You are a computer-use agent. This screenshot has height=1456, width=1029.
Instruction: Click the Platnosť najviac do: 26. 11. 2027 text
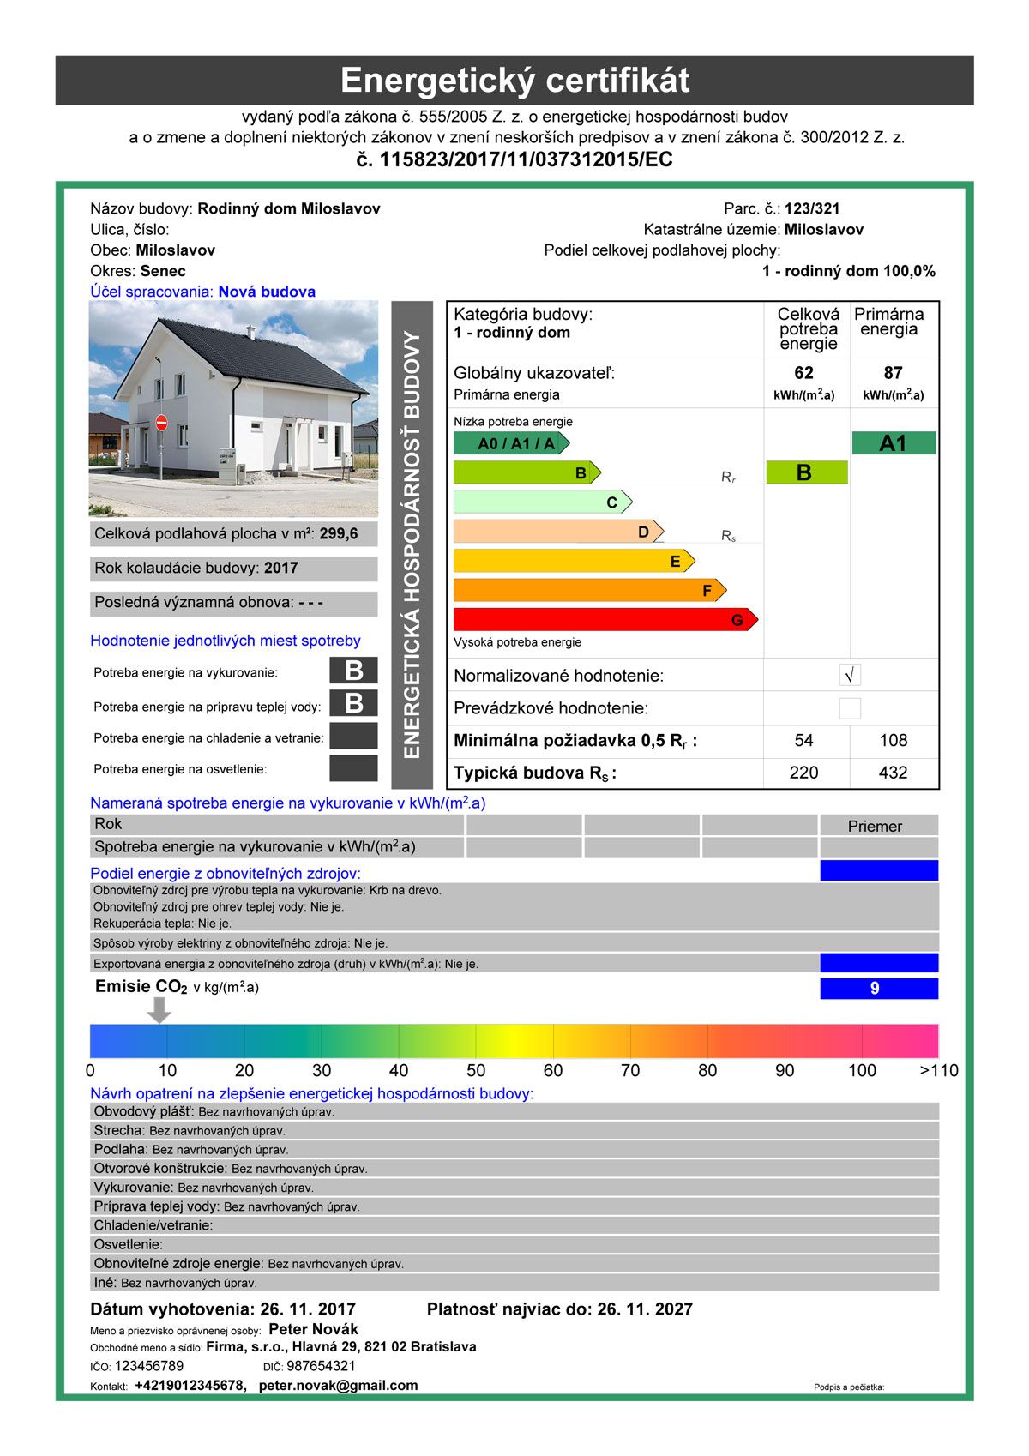coord(560,1309)
